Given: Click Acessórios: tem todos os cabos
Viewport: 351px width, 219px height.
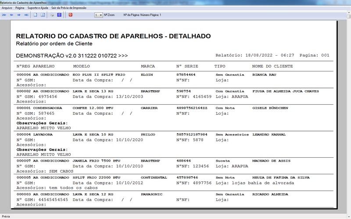Looking at the screenshot, I should tap(57, 188).
